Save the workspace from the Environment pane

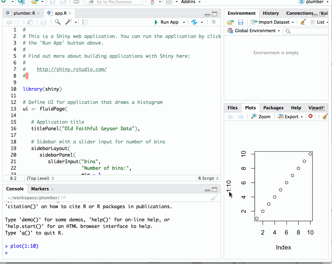(240, 22)
